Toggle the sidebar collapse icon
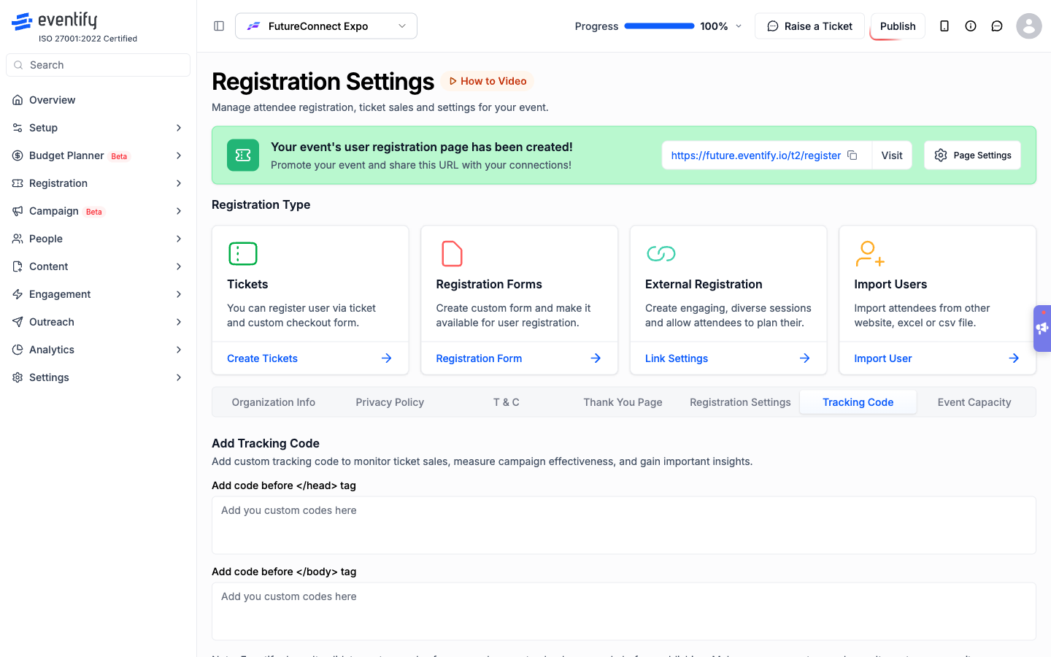 point(219,26)
